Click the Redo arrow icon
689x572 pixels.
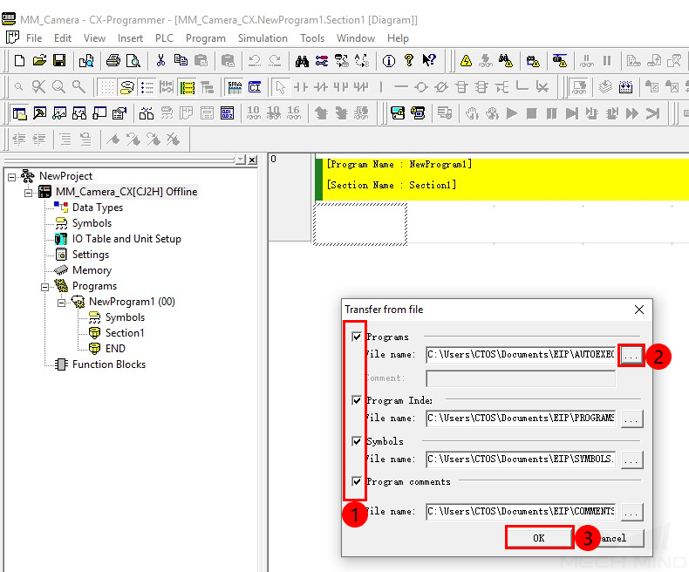coord(275,61)
